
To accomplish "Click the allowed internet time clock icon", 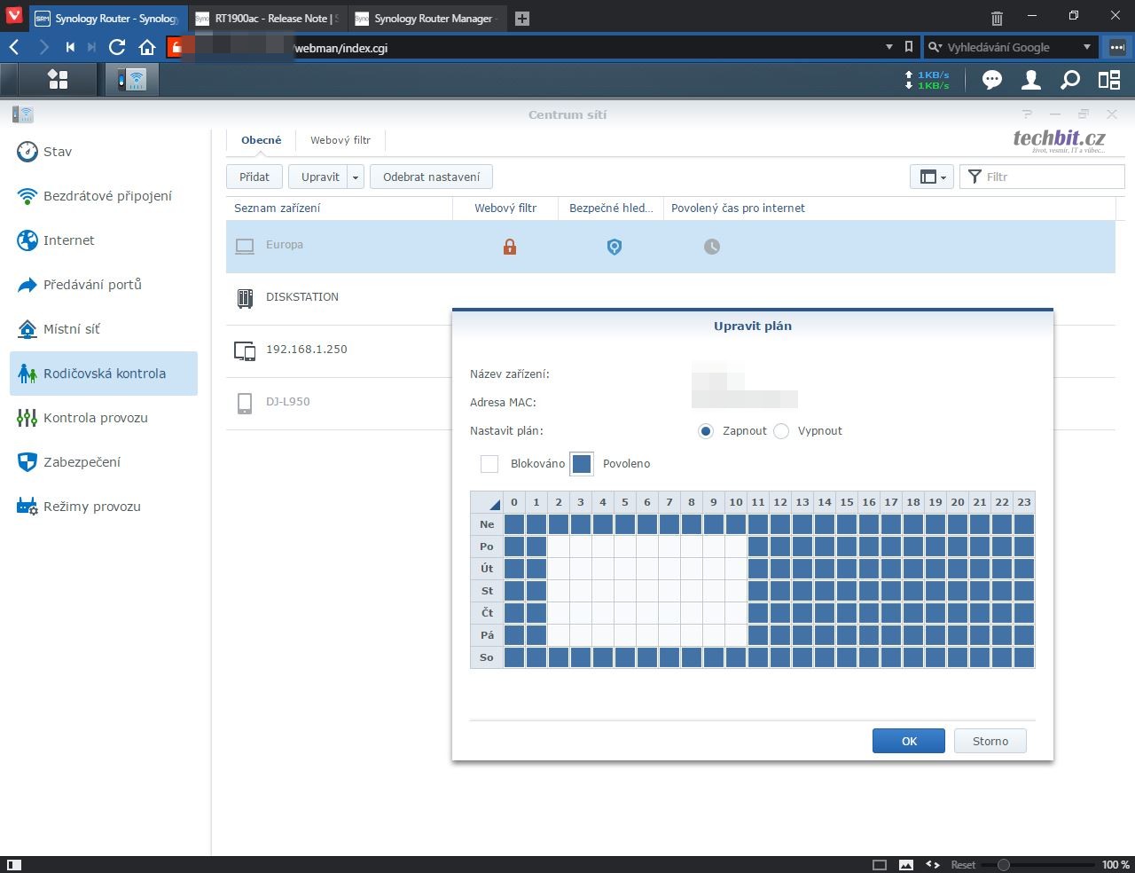I will click(712, 247).
